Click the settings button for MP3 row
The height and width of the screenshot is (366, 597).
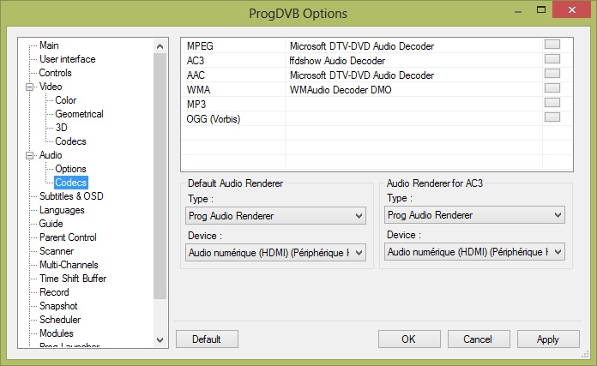(552, 103)
